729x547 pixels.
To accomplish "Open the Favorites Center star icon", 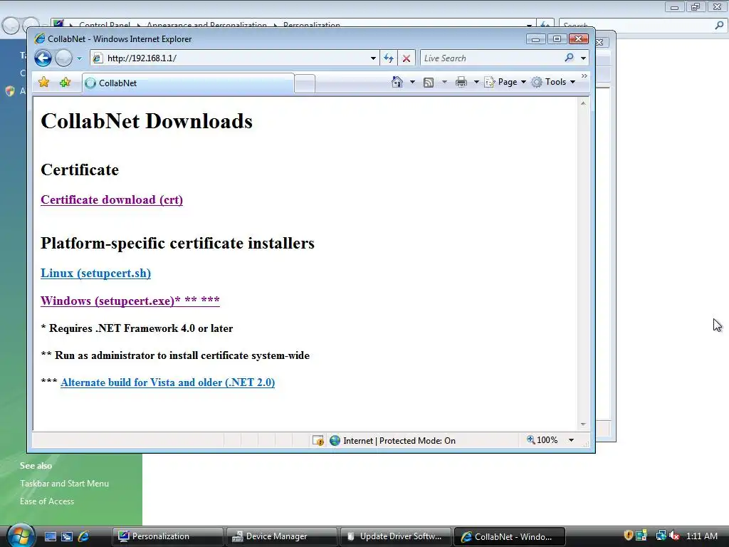I will (43, 83).
